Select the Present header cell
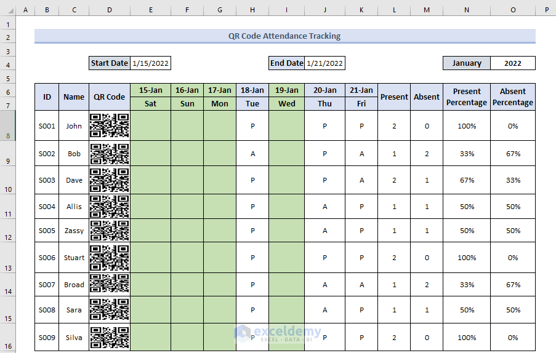 point(394,97)
